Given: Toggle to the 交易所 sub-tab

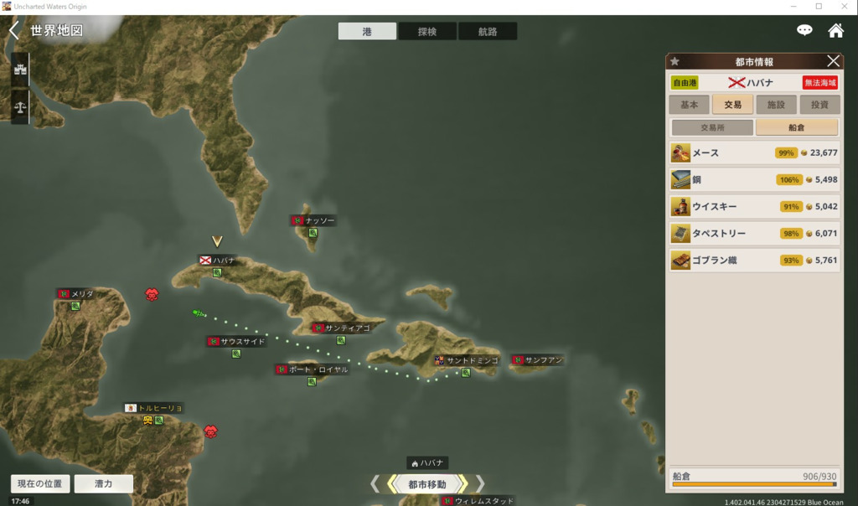Looking at the screenshot, I should click(712, 127).
